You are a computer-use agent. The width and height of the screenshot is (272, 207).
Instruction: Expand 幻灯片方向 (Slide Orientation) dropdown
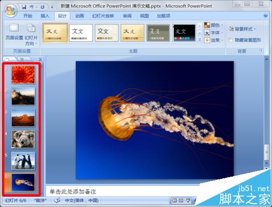click(31, 34)
